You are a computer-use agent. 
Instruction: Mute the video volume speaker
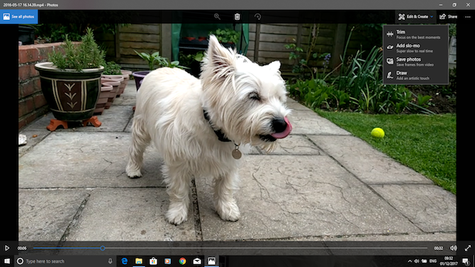pos(454,248)
